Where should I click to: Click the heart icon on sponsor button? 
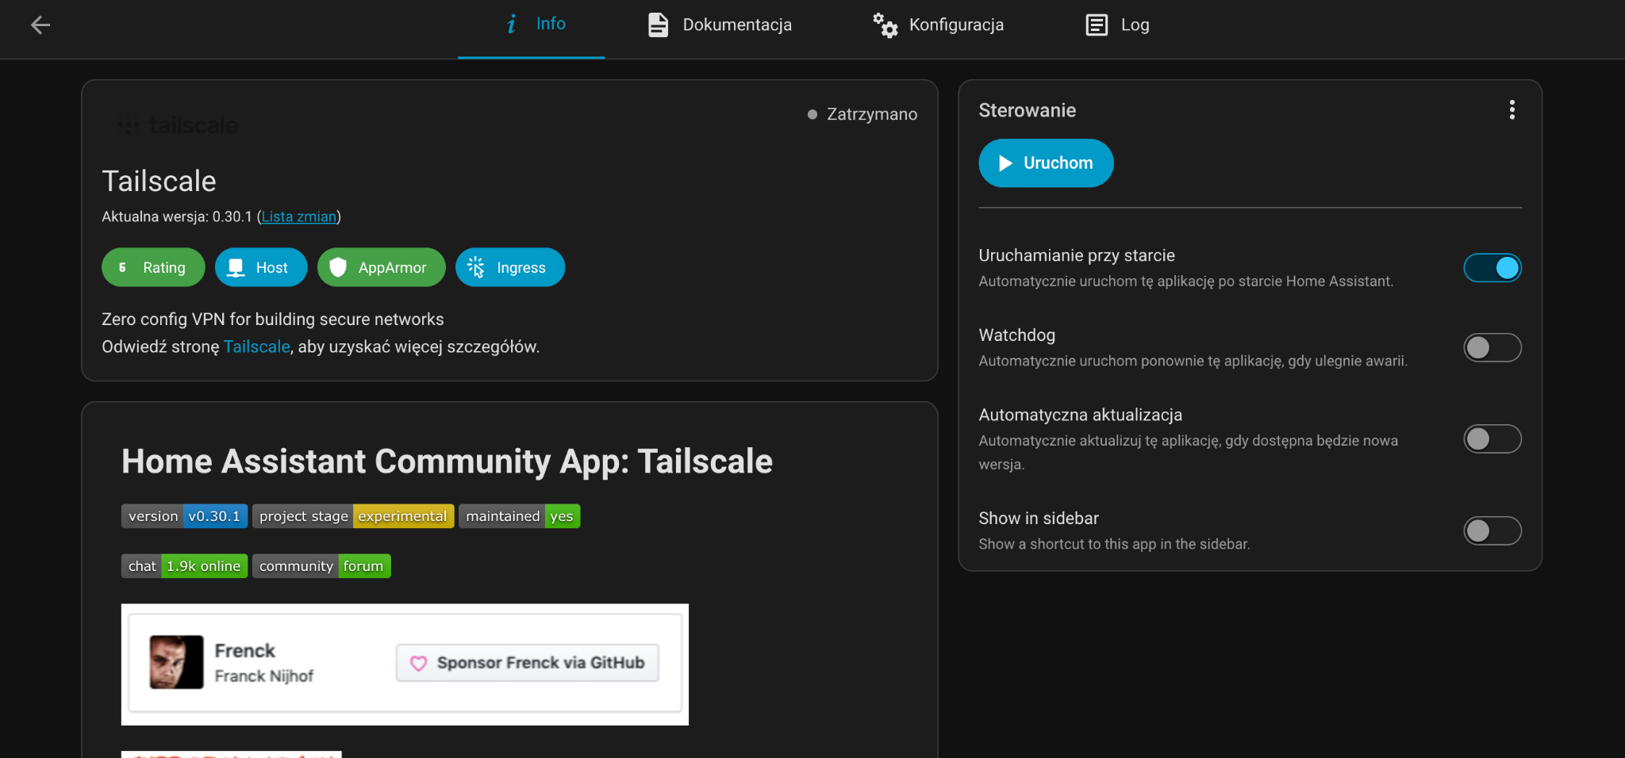tap(419, 663)
